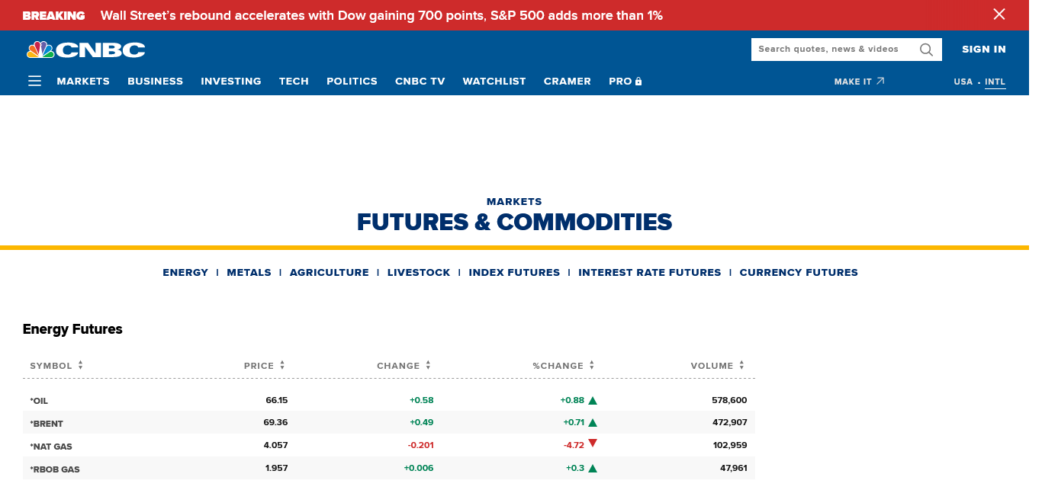The height and width of the screenshot is (490, 1042).
Task: Sort by %Change column arrows
Action: [x=591, y=366]
